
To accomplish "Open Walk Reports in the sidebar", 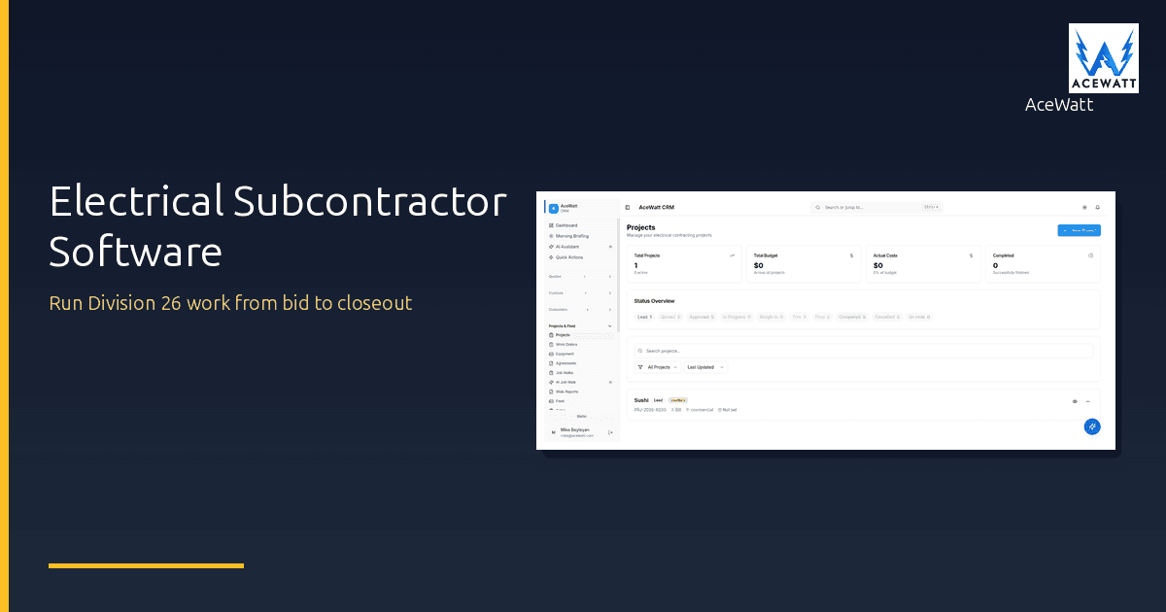I will click(x=579, y=391).
